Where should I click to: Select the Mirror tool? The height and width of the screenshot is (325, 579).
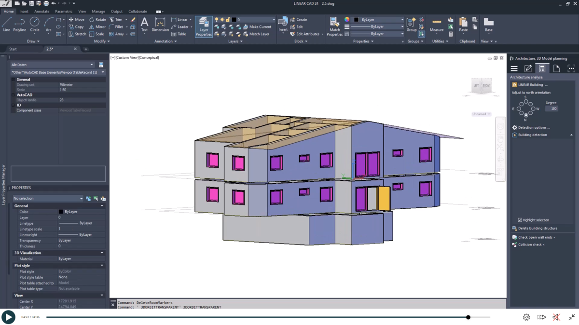(98, 27)
